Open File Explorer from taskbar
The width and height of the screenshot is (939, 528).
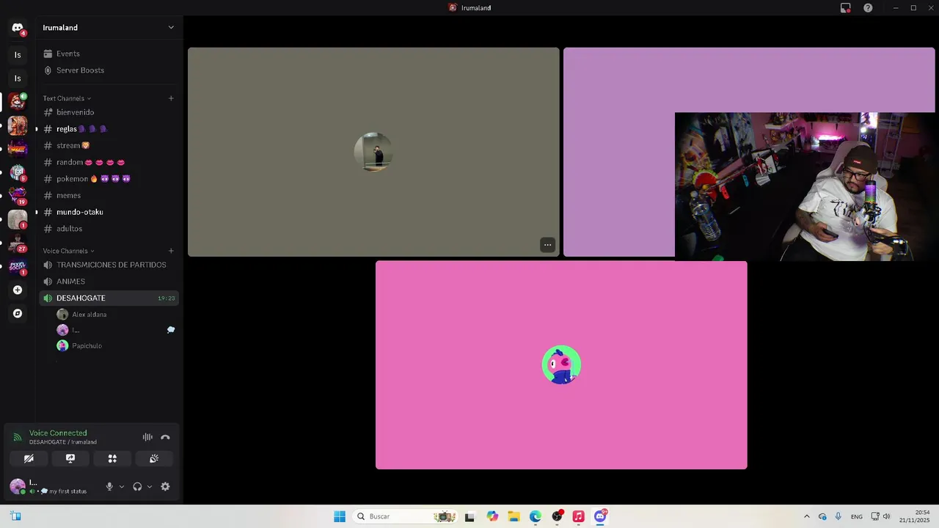pos(514,516)
